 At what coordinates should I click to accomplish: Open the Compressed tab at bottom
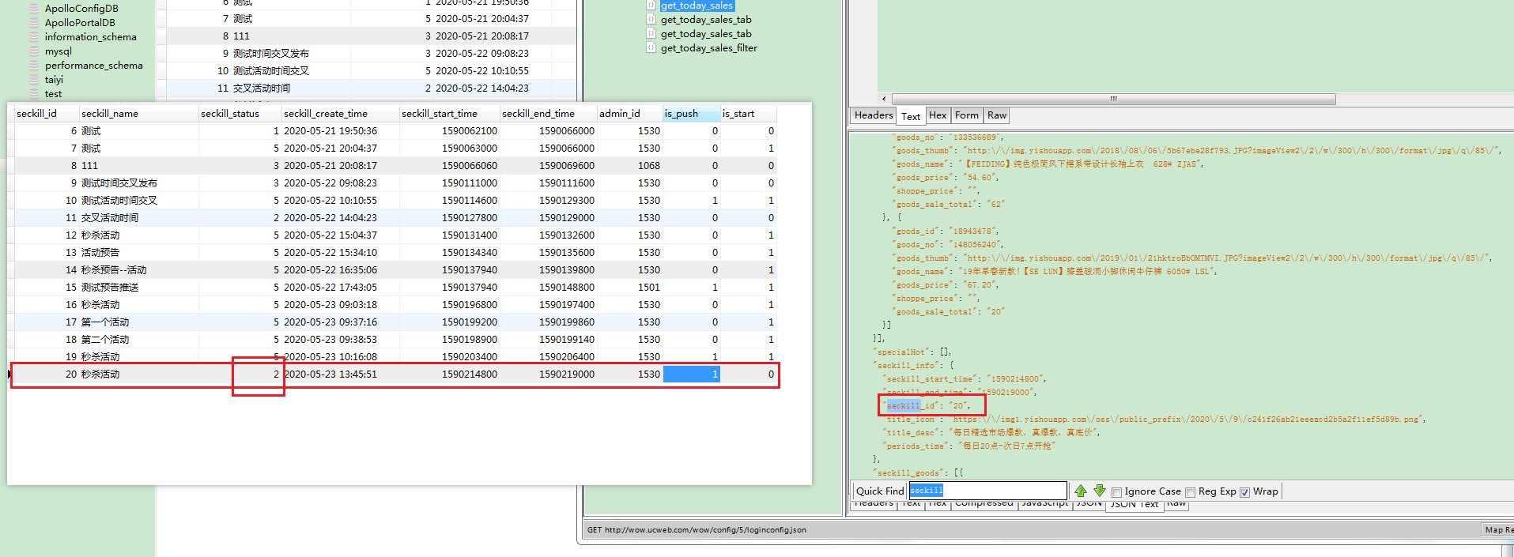984,503
